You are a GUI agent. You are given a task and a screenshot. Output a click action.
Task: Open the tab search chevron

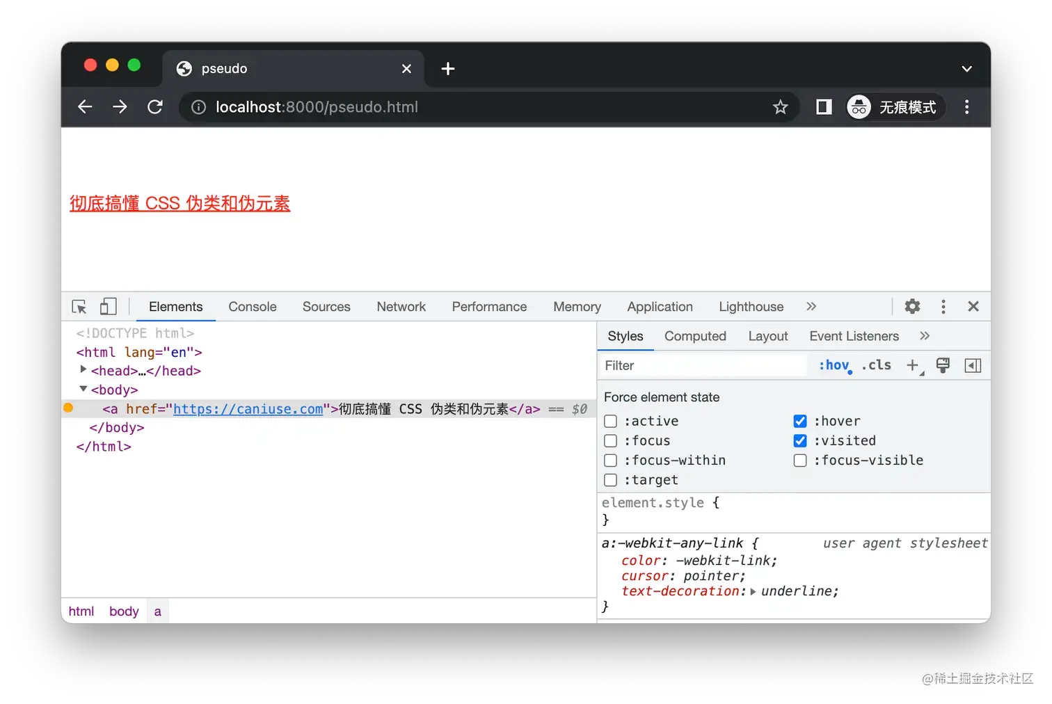966,69
